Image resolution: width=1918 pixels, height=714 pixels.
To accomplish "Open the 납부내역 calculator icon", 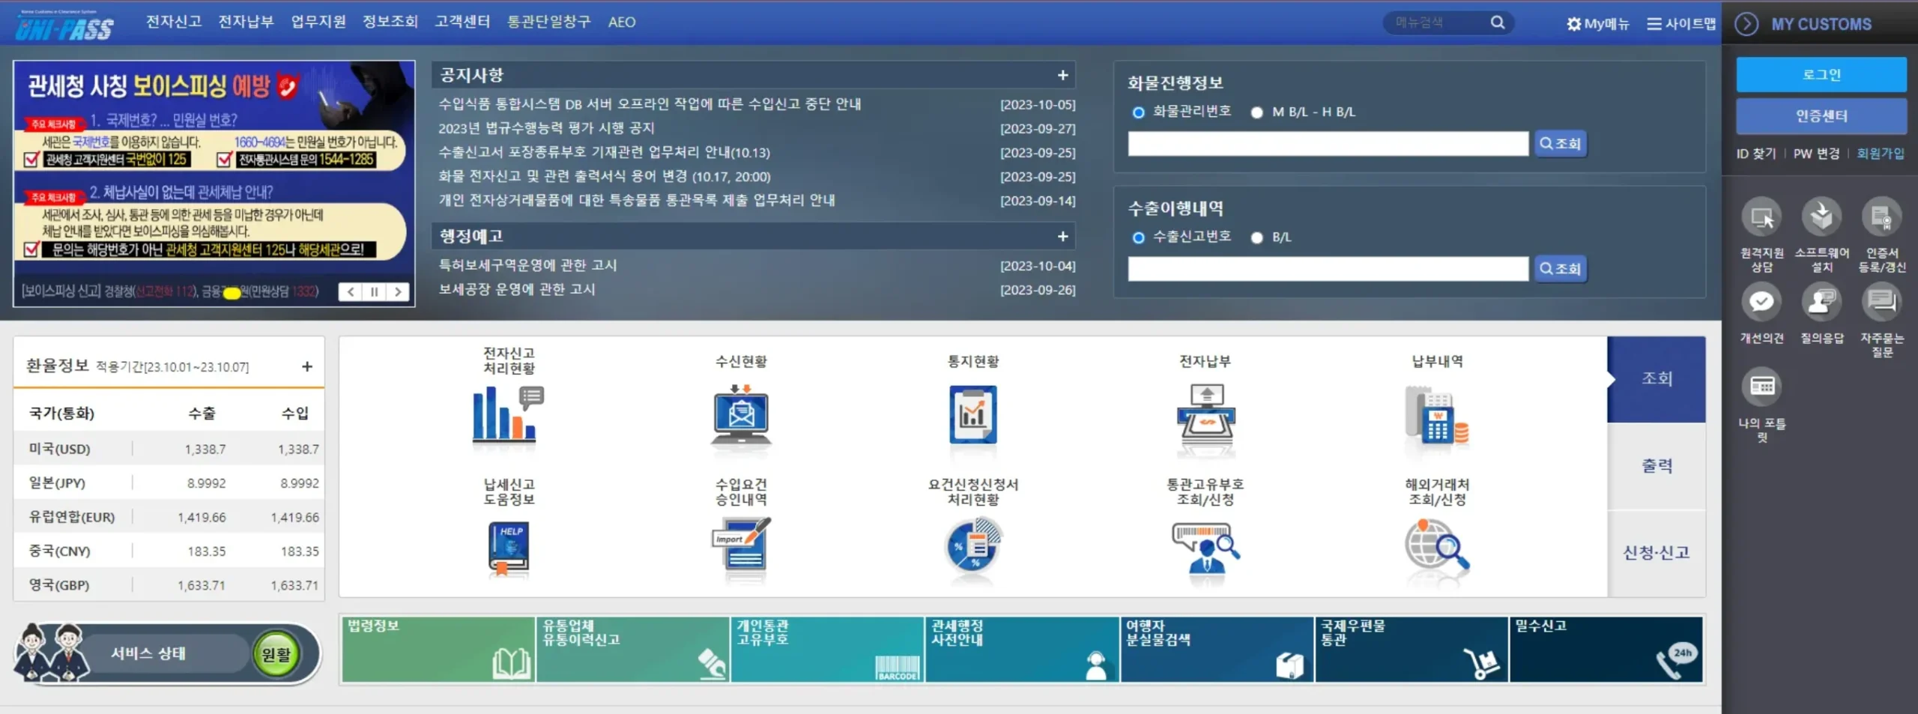I will tap(1436, 414).
